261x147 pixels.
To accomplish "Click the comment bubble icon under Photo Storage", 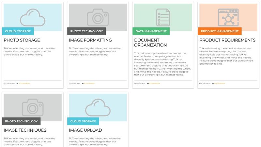I will click(x=17, y=83).
